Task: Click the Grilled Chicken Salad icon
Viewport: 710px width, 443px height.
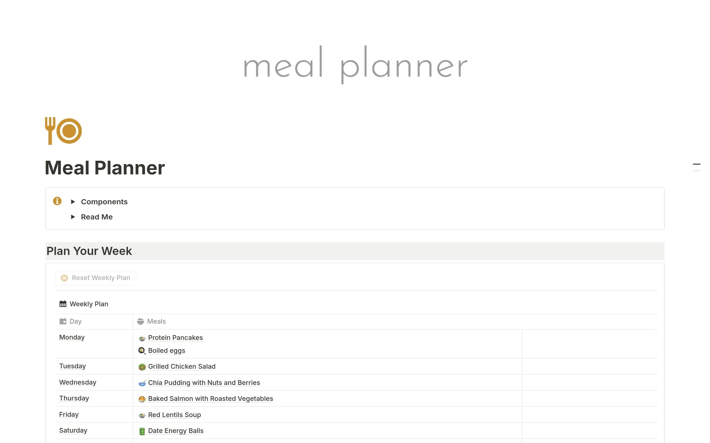Action: coord(142,367)
